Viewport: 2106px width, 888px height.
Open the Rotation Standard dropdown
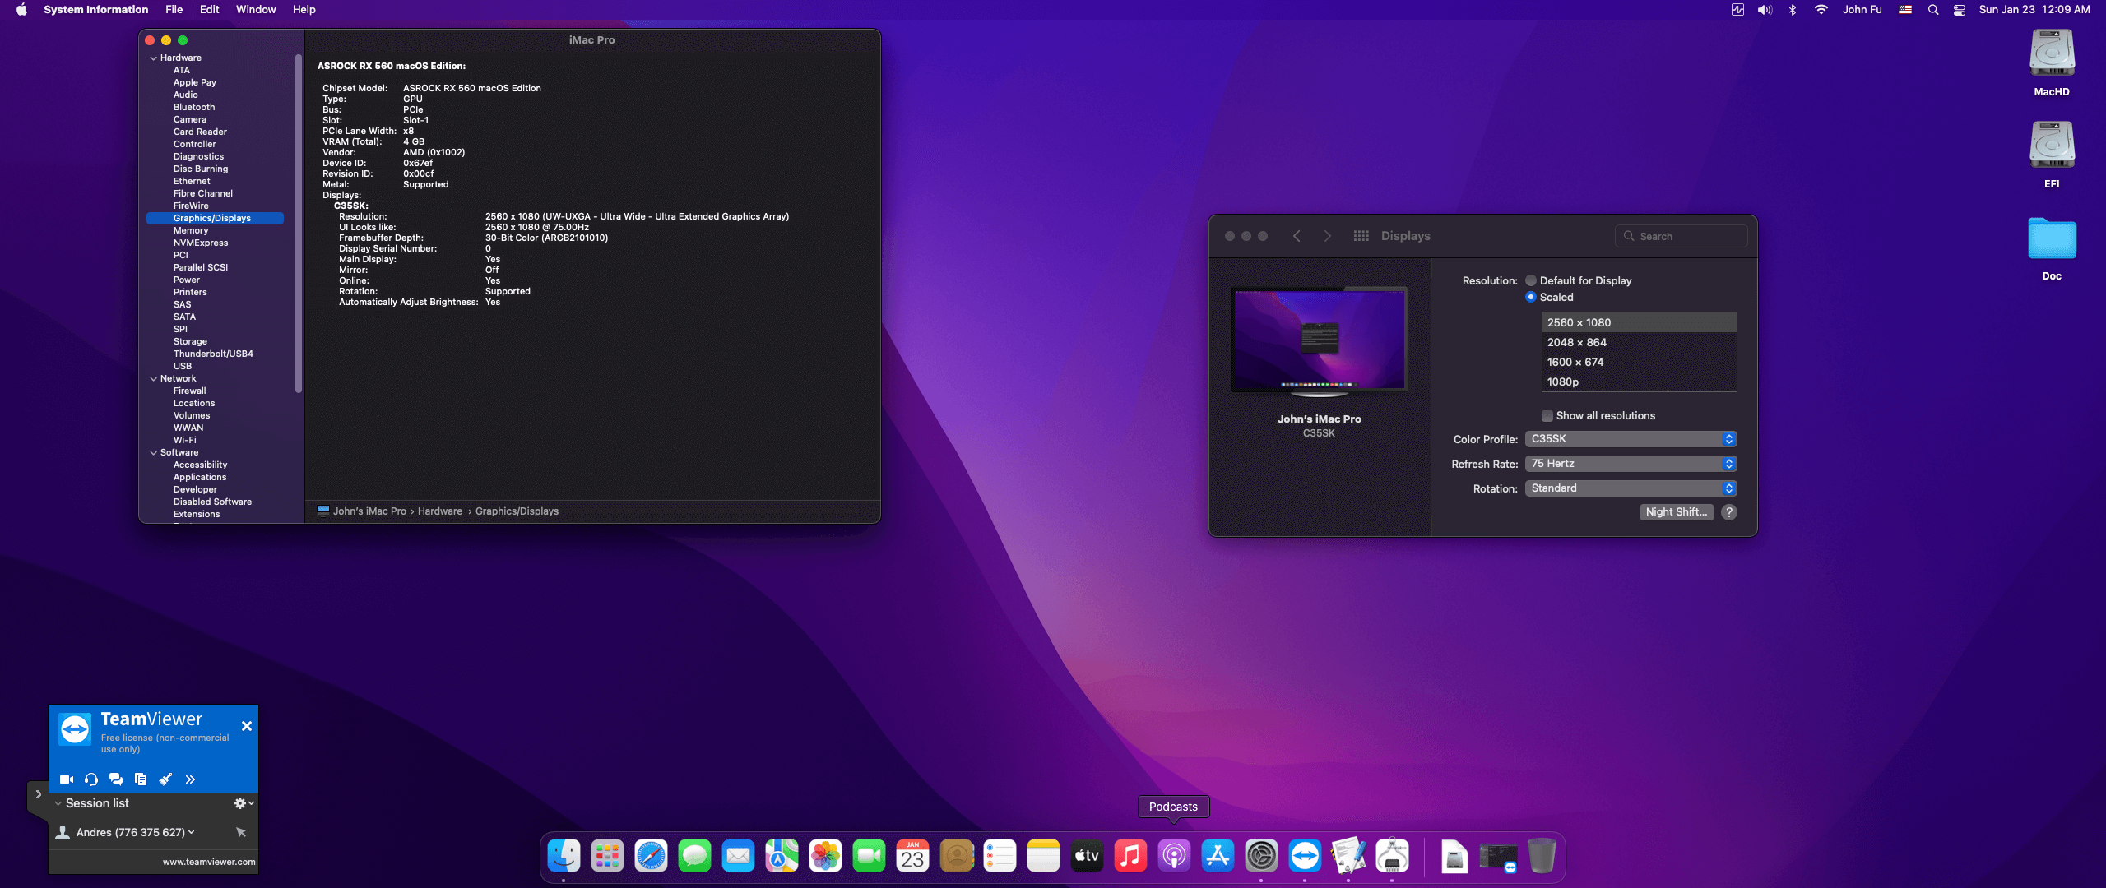1631,488
